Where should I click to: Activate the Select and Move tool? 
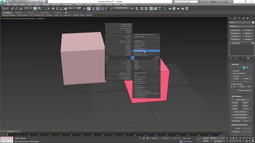point(53,9)
